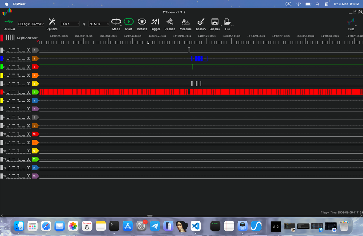
Task: Toggle either edge trigger on channel 14
Action: [28, 168]
